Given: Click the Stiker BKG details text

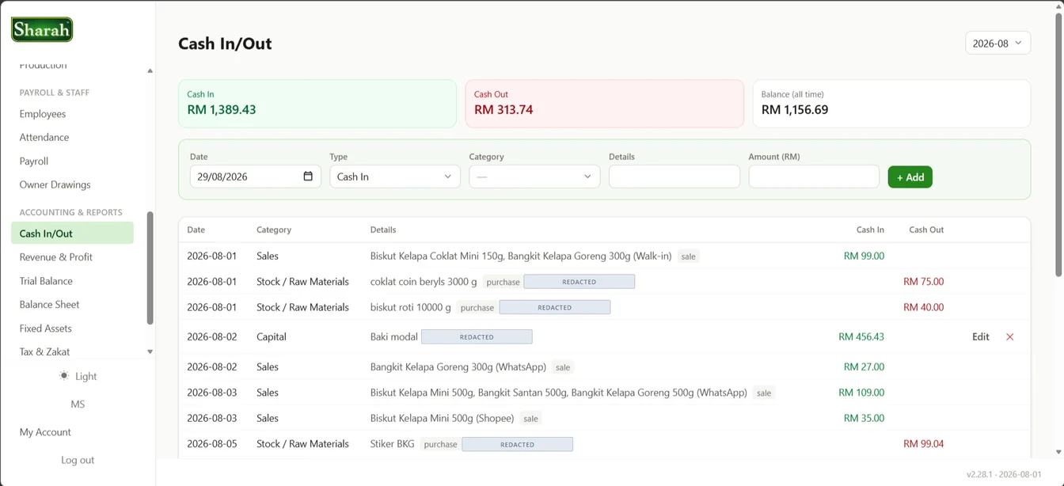Looking at the screenshot, I should 392,444.
